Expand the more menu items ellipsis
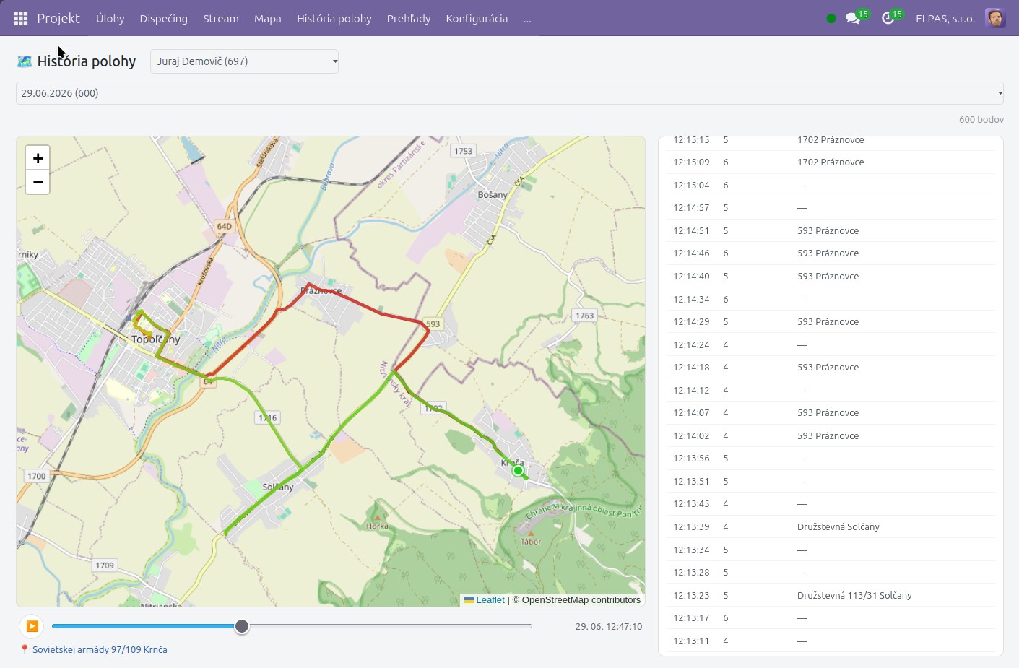The width and height of the screenshot is (1019, 668). tap(527, 19)
